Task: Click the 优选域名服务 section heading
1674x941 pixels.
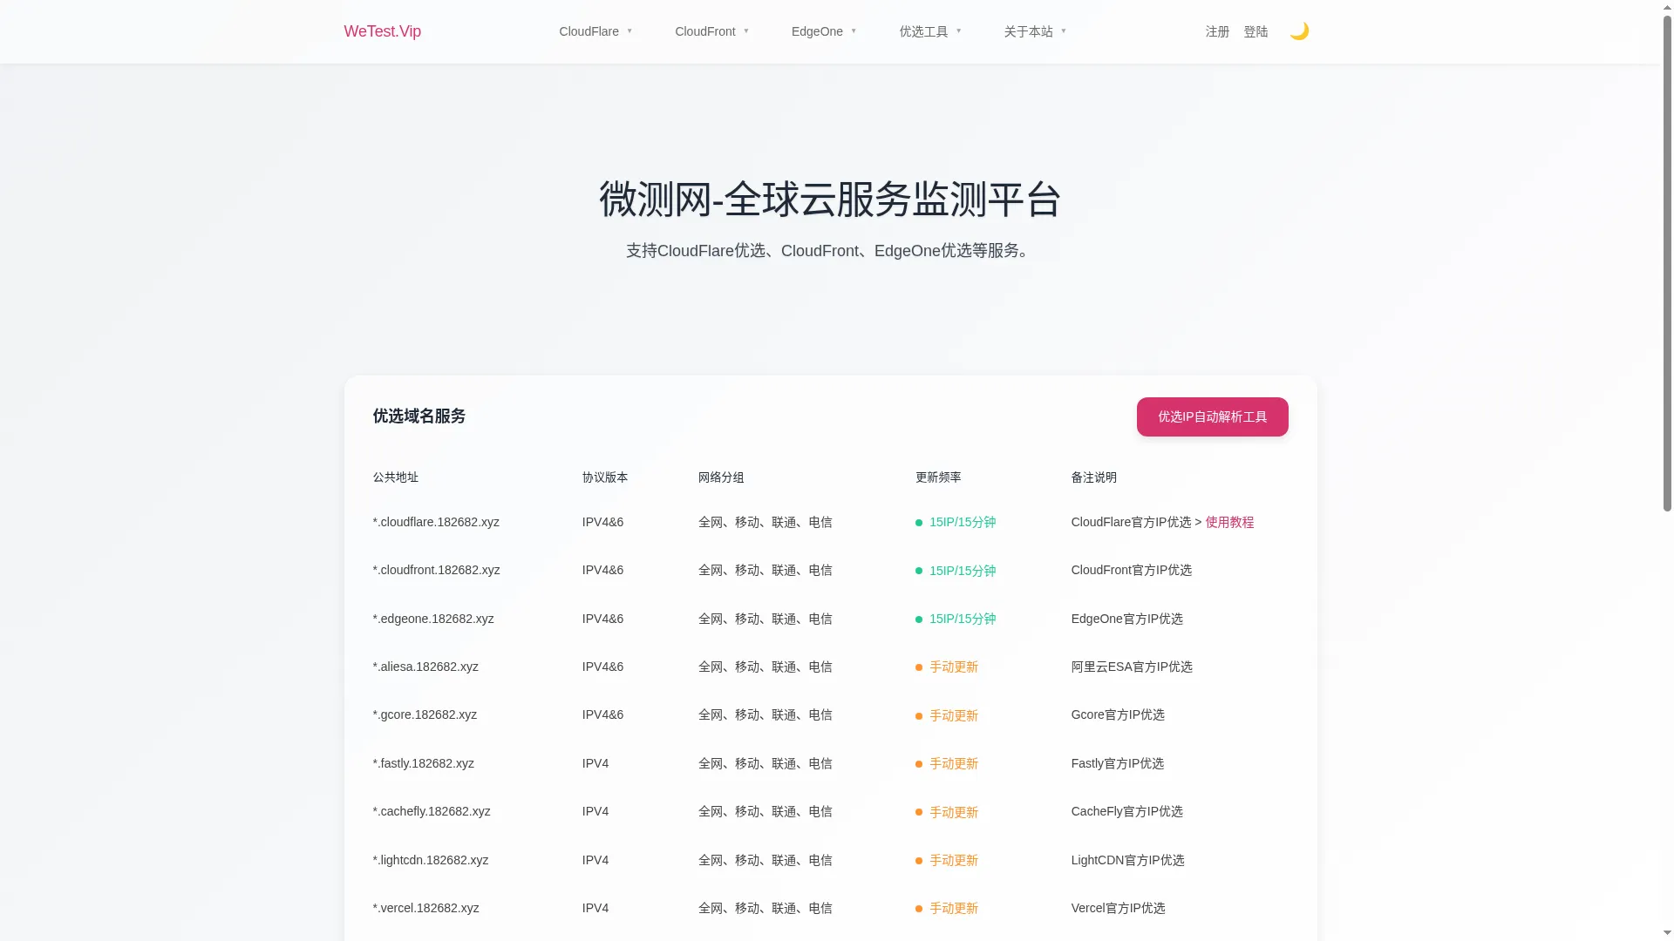Action: click(419, 416)
